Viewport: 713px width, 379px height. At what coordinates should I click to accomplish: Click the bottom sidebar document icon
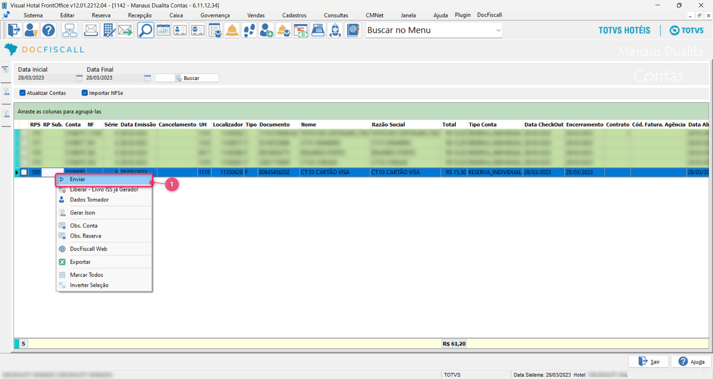pyautogui.click(x=6, y=114)
